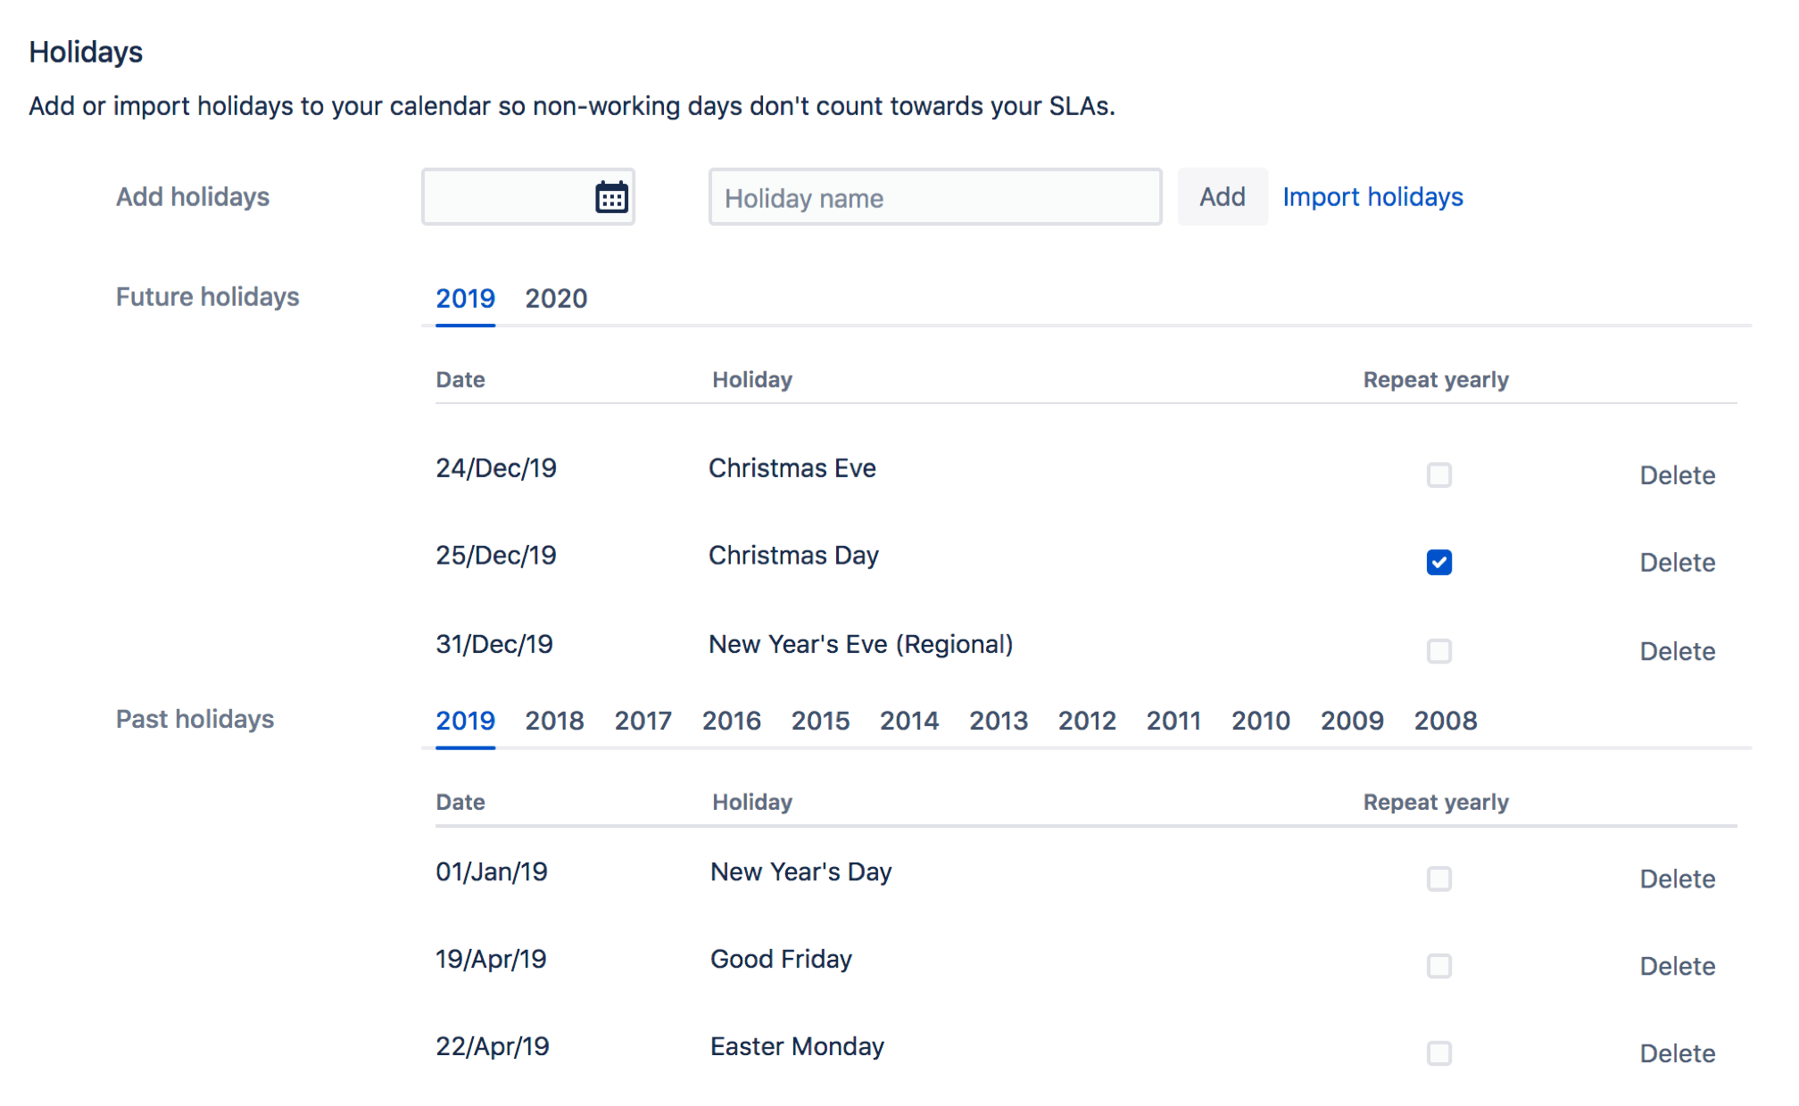Open the 2018 past holidays tab
Image resolution: width=1799 pixels, height=1106 pixels.
(x=554, y=721)
